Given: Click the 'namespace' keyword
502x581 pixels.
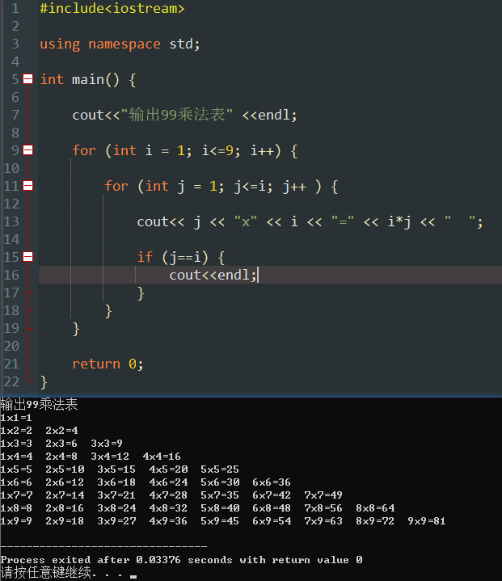Looking at the screenshot, I should (x=124, y=44).
